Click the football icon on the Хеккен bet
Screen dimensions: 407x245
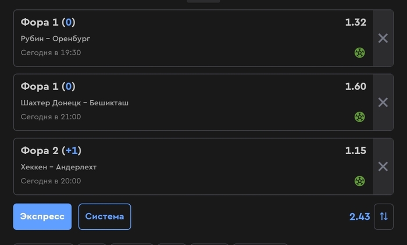[359, 181]
